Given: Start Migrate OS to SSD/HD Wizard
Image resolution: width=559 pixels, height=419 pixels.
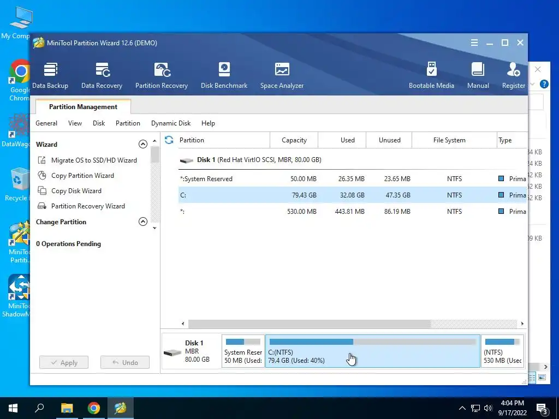Looking at the screenshot, I should 87,160.
